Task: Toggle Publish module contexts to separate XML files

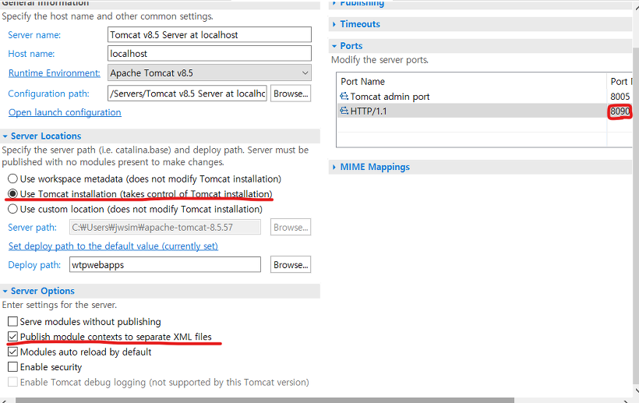Action: (12, 337)
